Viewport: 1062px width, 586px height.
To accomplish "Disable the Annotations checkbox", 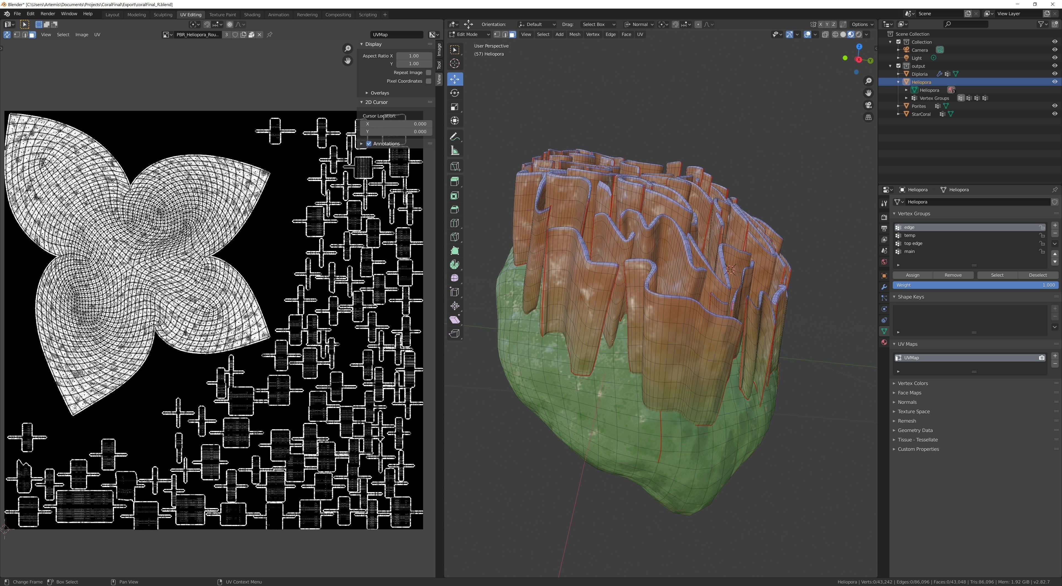I will [369, 144].
